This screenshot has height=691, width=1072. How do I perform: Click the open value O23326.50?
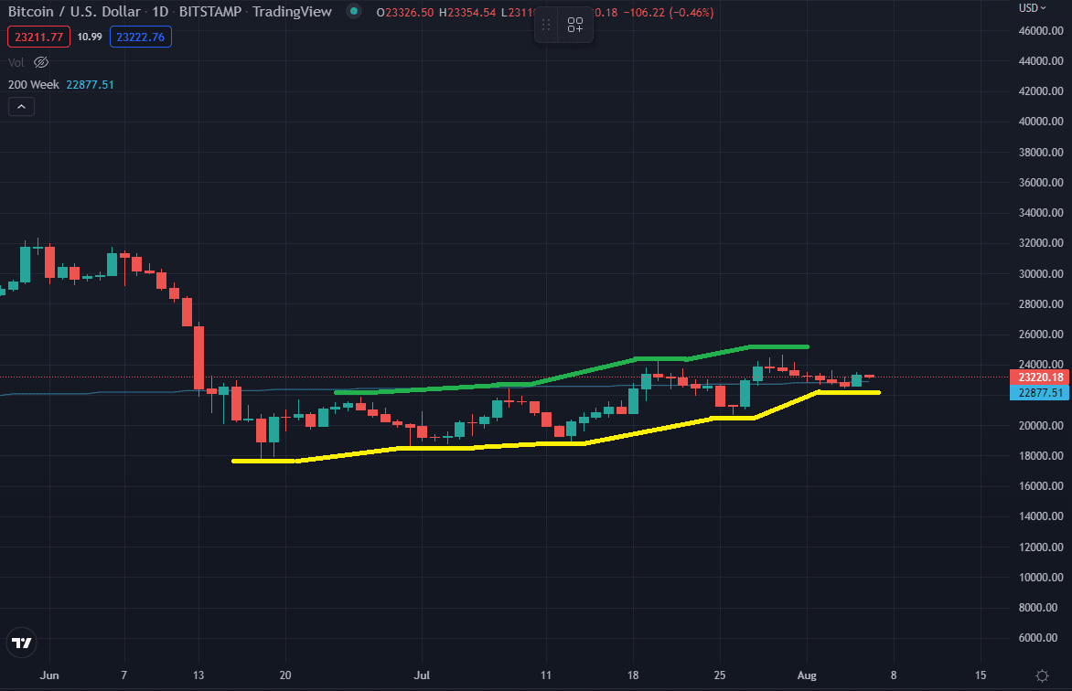click(x=404, y=12)
